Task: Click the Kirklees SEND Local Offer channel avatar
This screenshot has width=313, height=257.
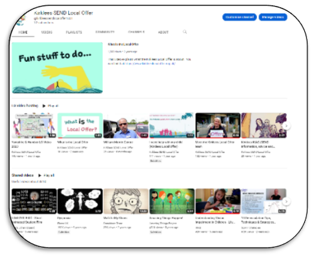Action: pyautogui.click(x=21, y=19)
